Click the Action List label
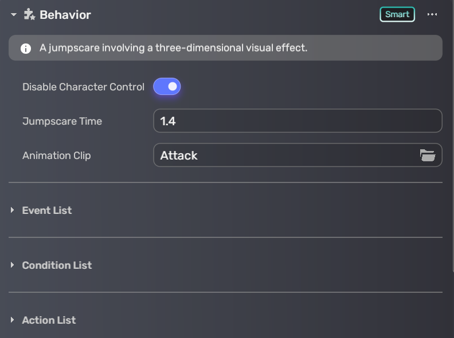454x338 pixels. click(49, 320)
